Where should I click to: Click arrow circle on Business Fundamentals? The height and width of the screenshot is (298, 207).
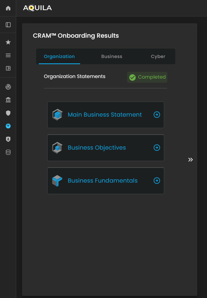(x=157, y=181)
